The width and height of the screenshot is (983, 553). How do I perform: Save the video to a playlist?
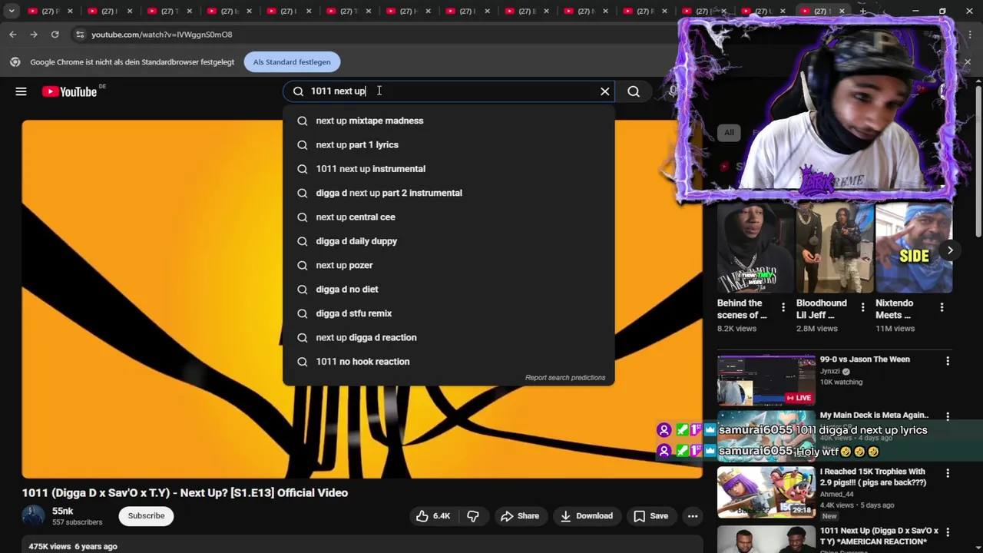(x=651, y=516)
